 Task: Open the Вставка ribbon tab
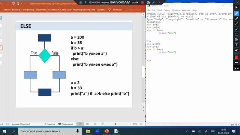coord(16,9)
